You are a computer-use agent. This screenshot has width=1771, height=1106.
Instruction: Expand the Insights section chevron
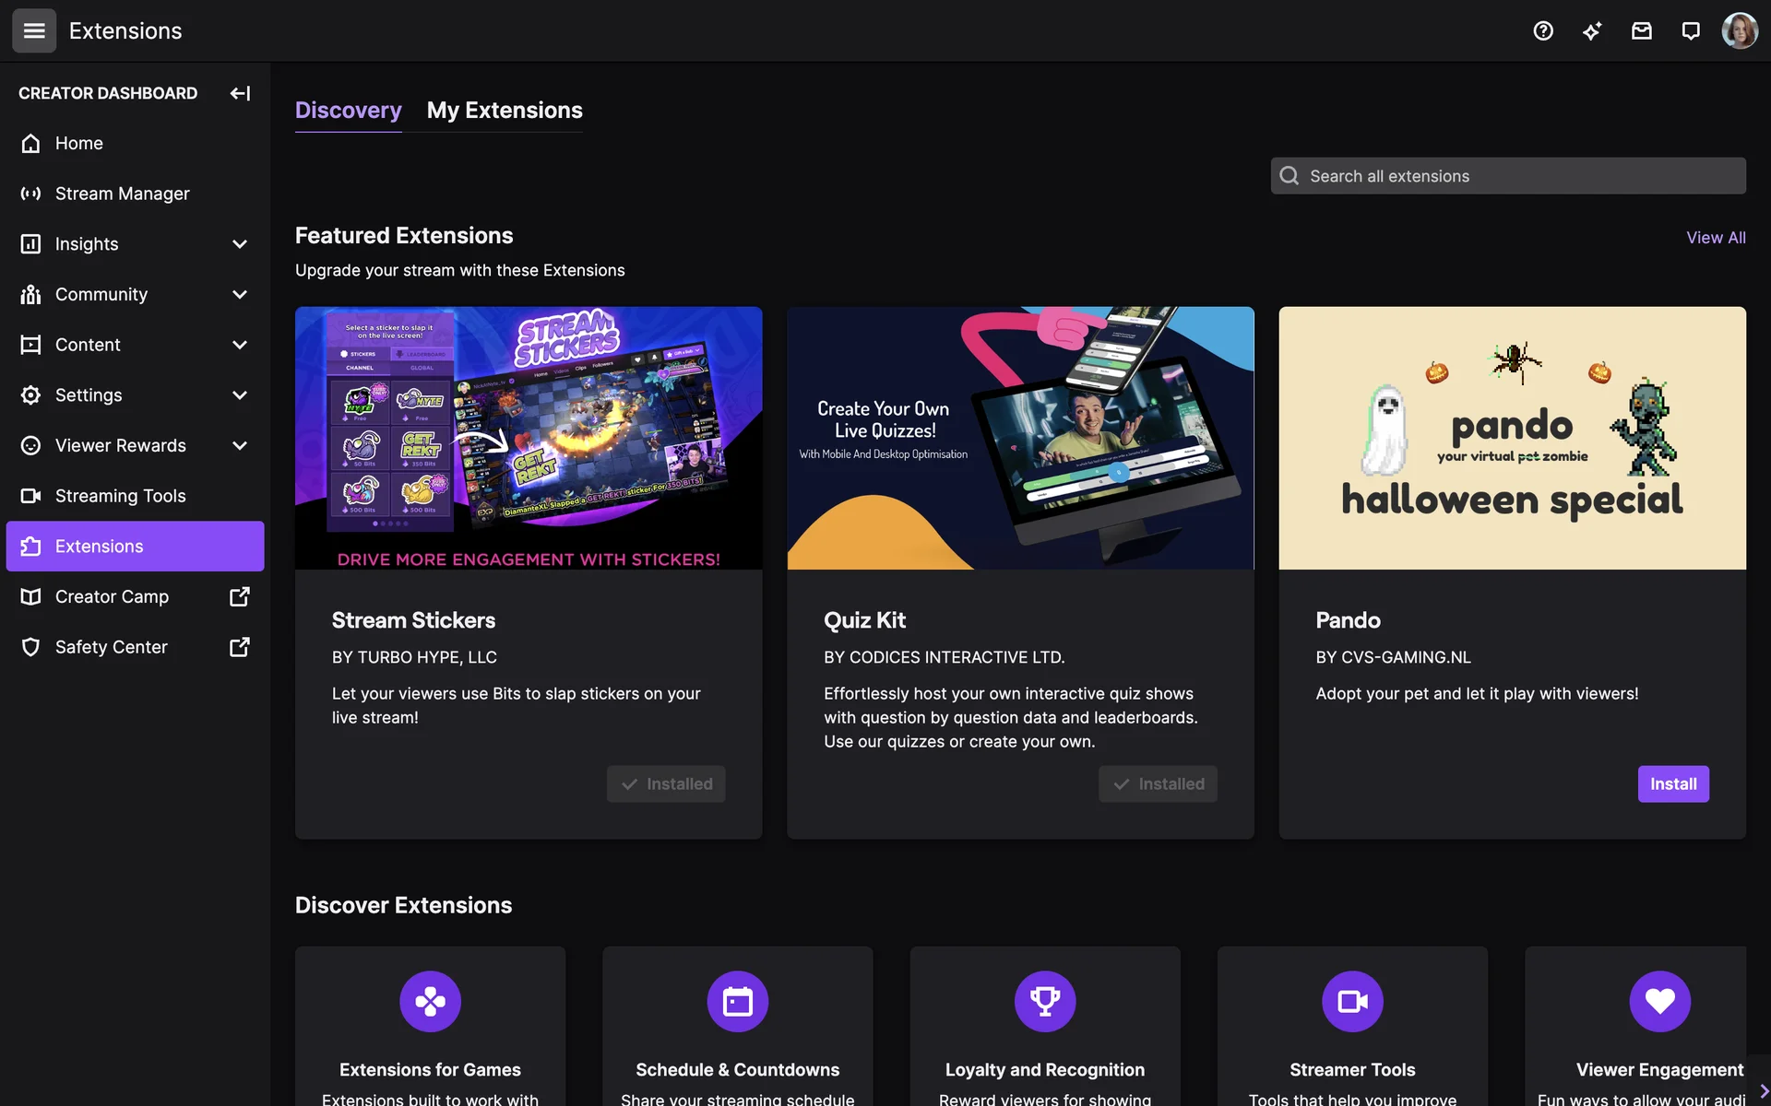(x=240, y=244)
